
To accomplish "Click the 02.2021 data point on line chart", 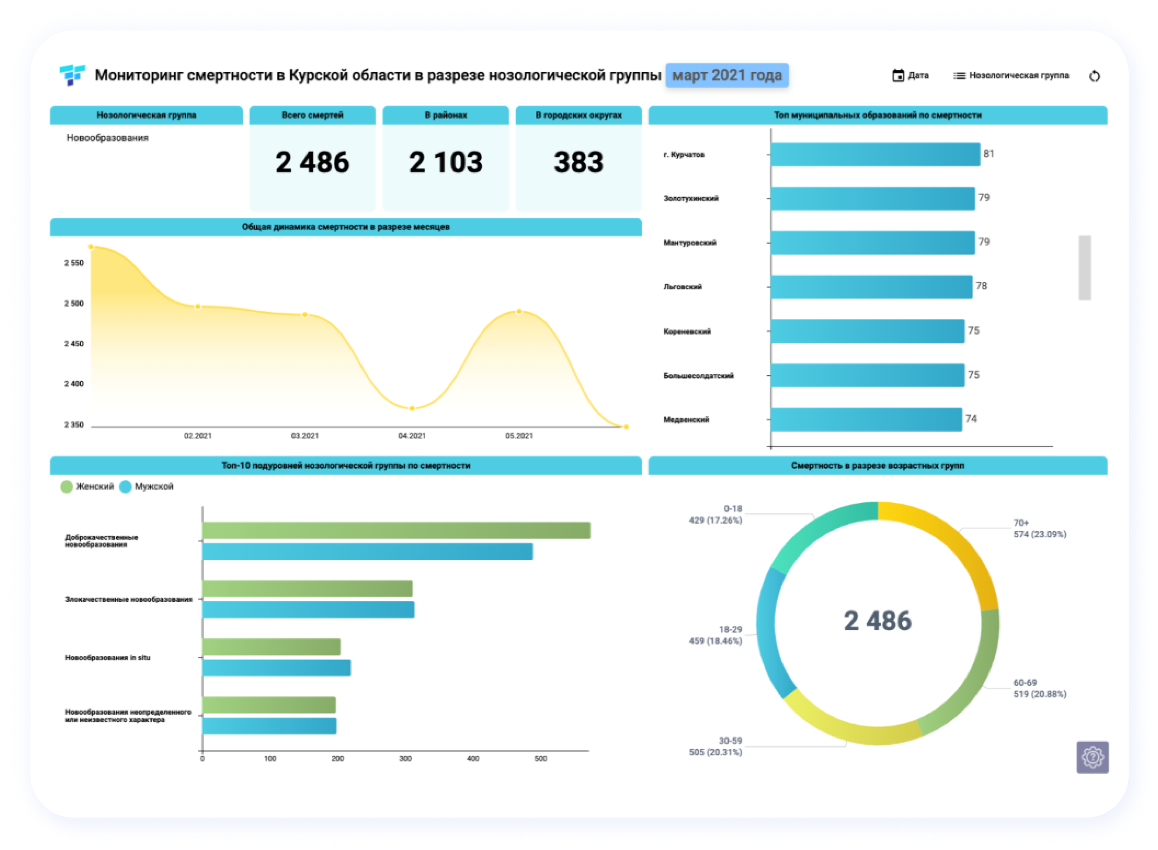I will pos(198,307).
